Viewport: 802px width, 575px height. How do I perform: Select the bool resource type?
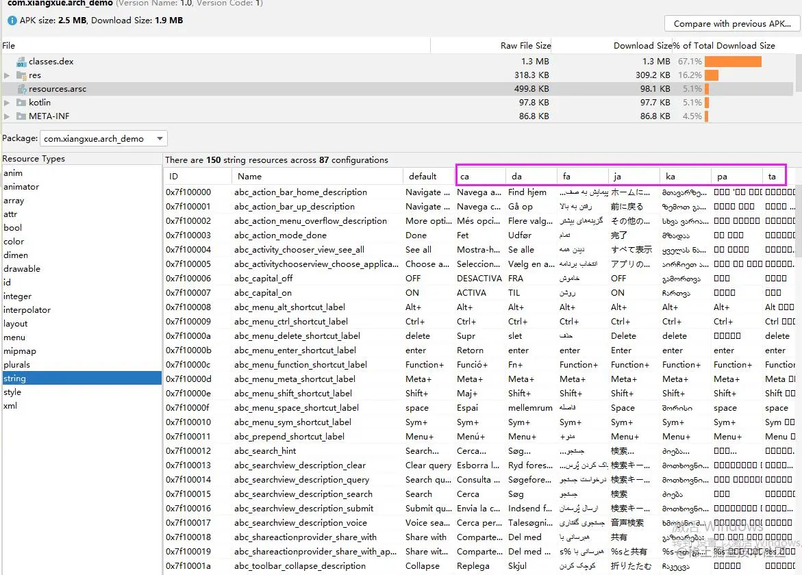pos(82,228)
